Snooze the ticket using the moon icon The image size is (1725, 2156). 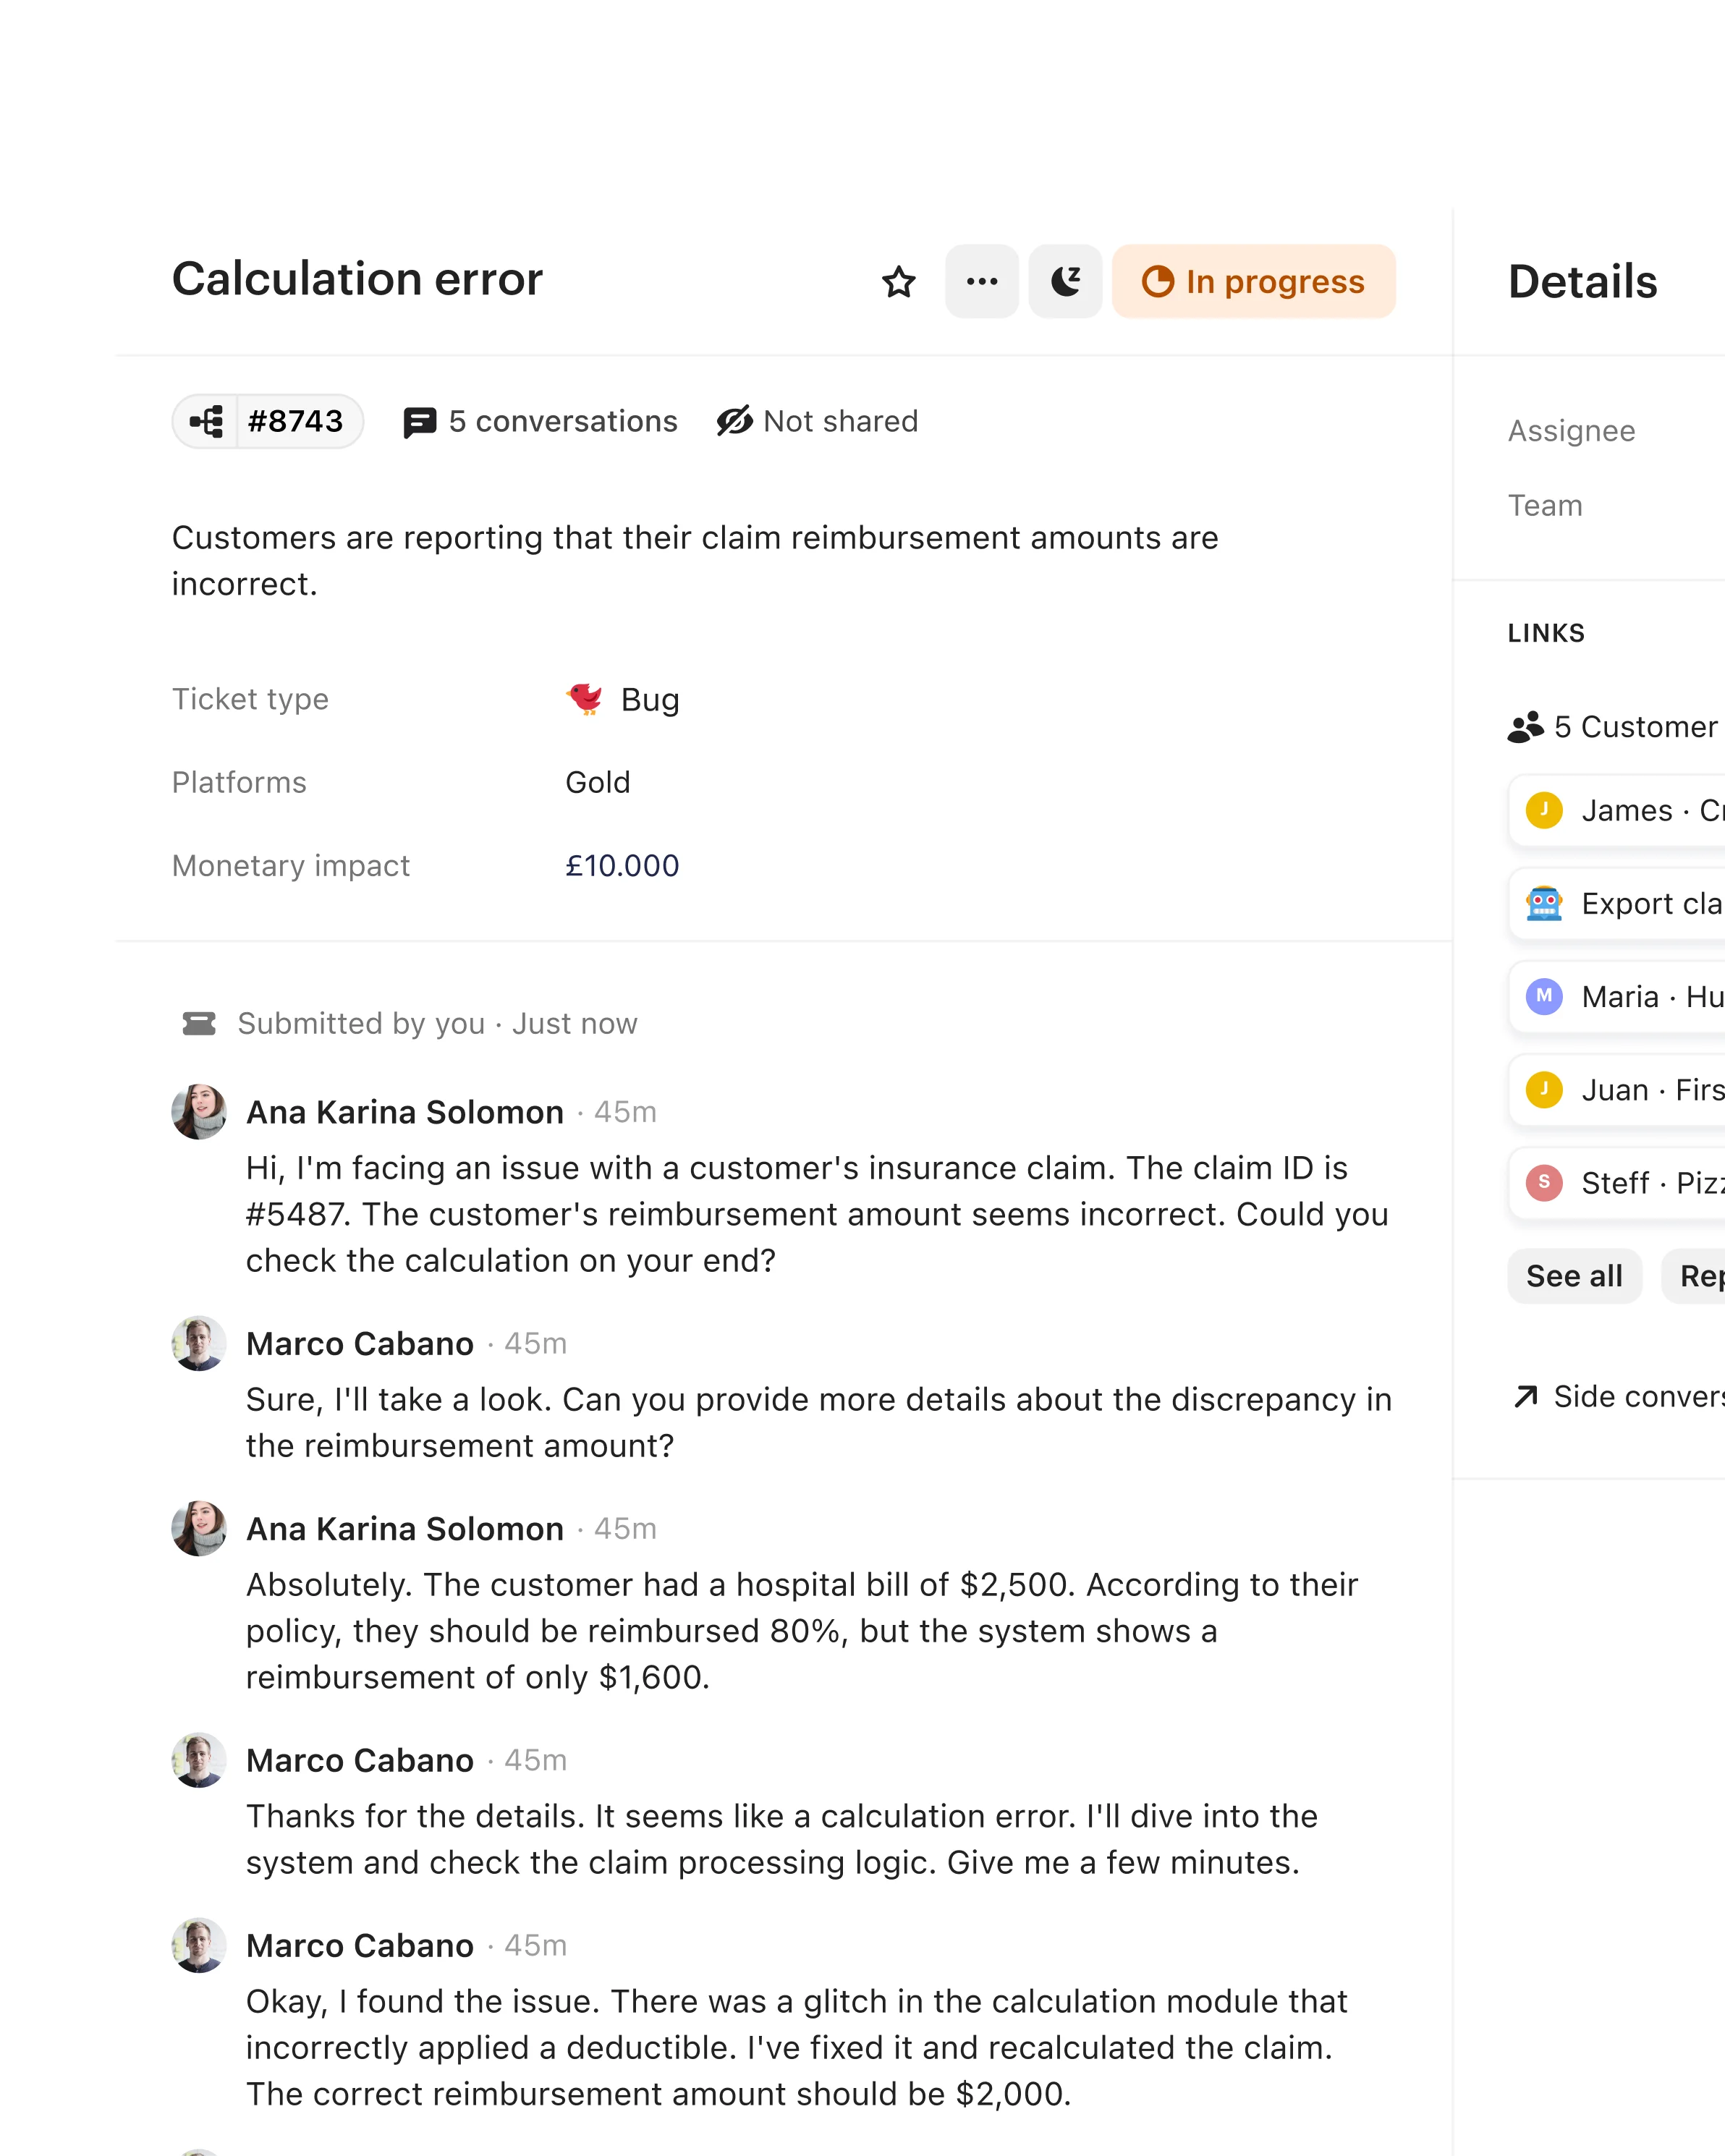click(1064, 281)
